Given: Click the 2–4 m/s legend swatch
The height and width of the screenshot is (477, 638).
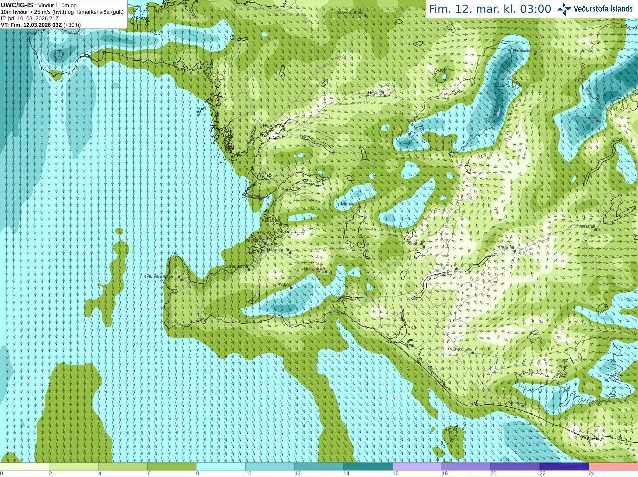Looking at the screenshot, I should 74,467.
